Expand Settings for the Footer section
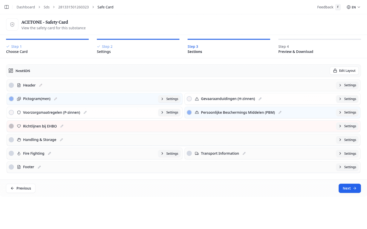367x229 pixels. click(347, 167)
